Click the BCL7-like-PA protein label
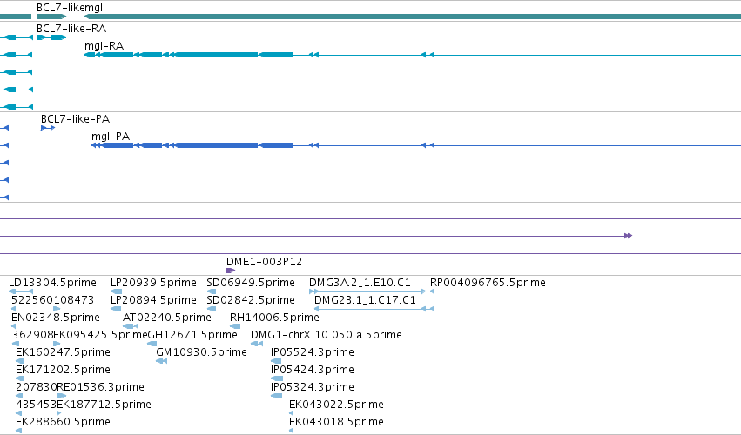The width and height of the screenshot is (741, 435). tap(75, 119)
